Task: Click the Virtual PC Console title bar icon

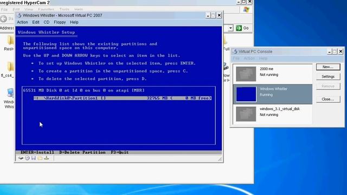Action: [x=235, y=51]
